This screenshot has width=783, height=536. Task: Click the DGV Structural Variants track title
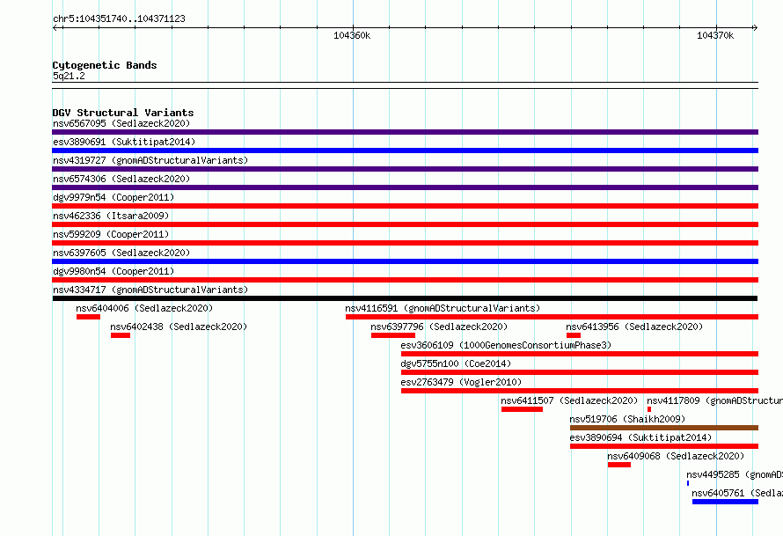(x=123, y=113)
